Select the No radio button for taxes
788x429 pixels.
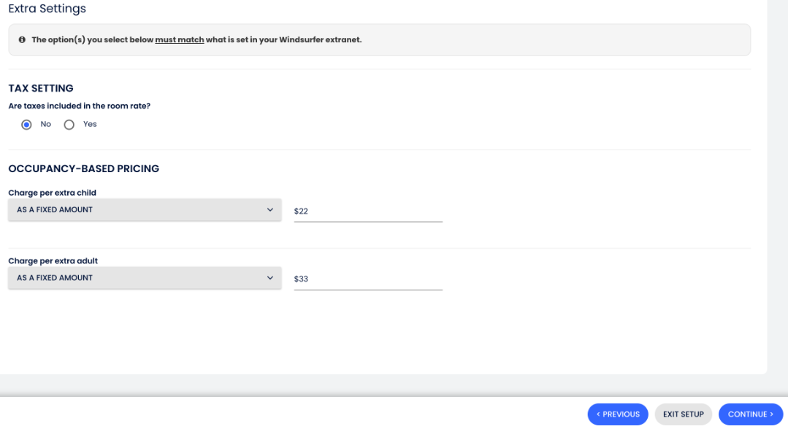27,125
